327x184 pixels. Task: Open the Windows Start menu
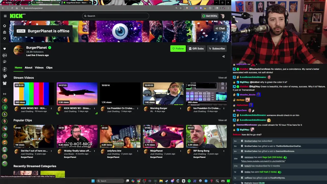93,181
